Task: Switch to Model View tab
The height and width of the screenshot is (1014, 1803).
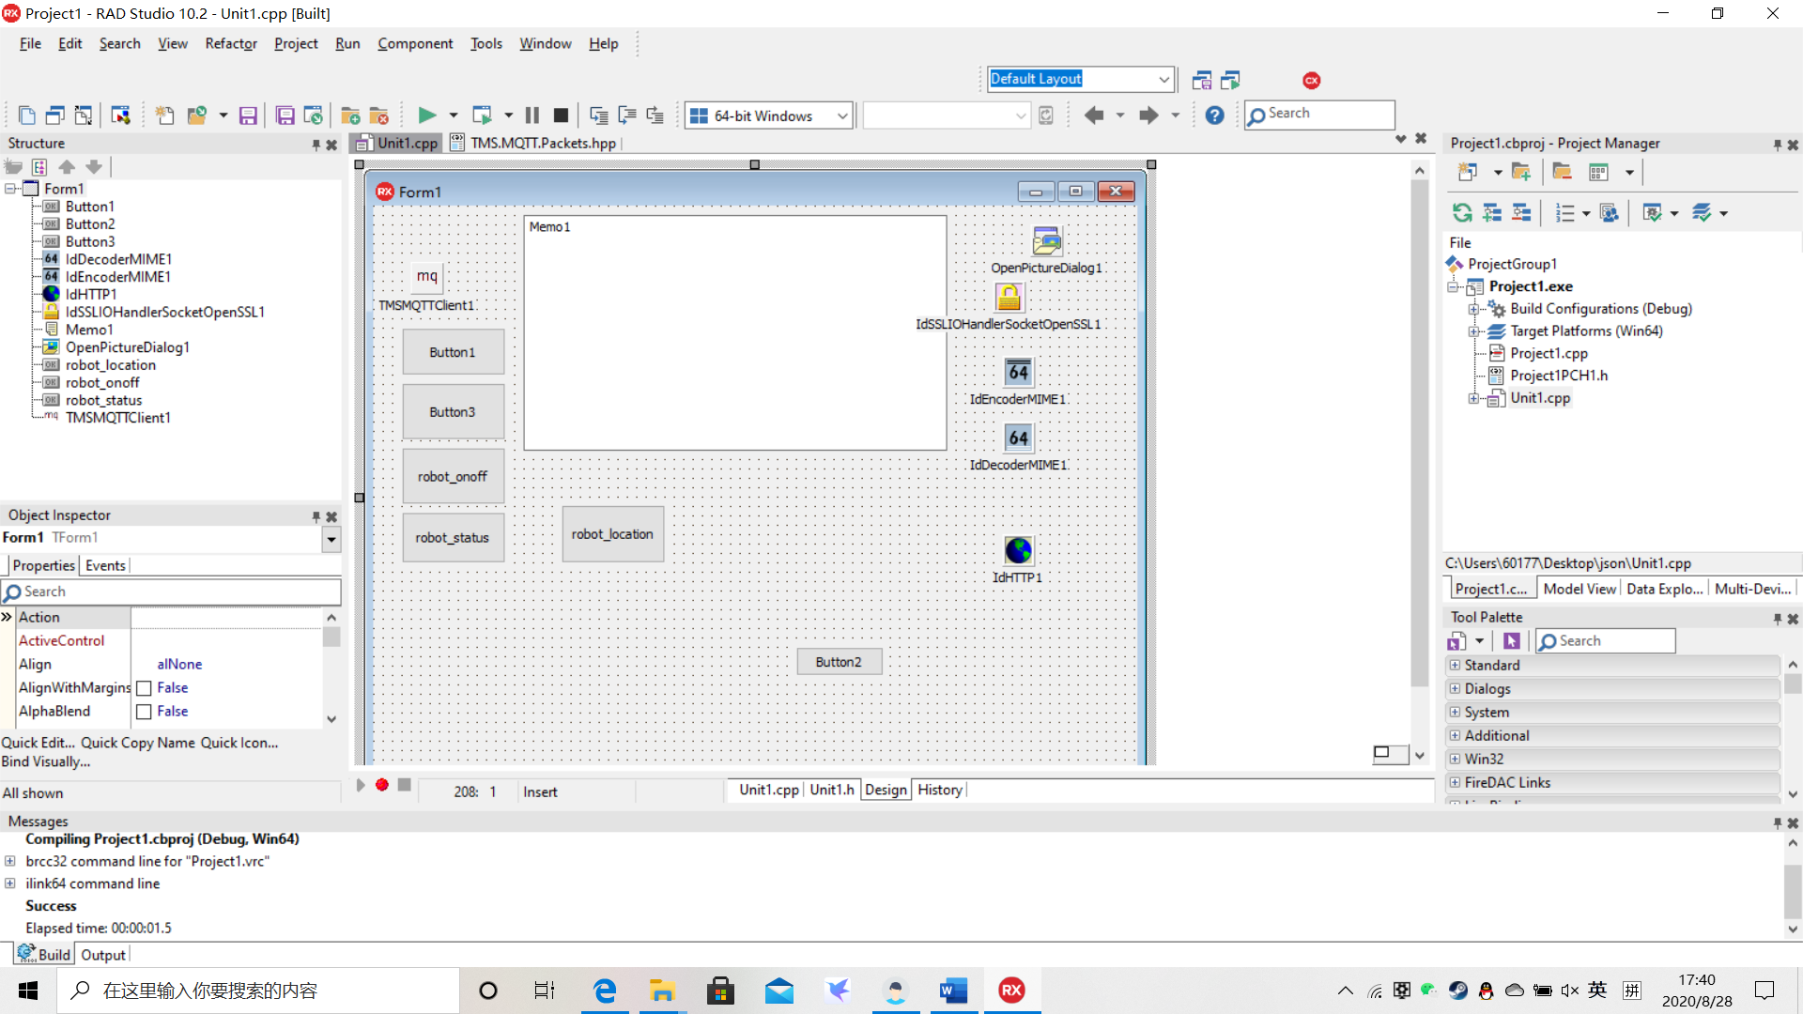Action: (1580, 589)
